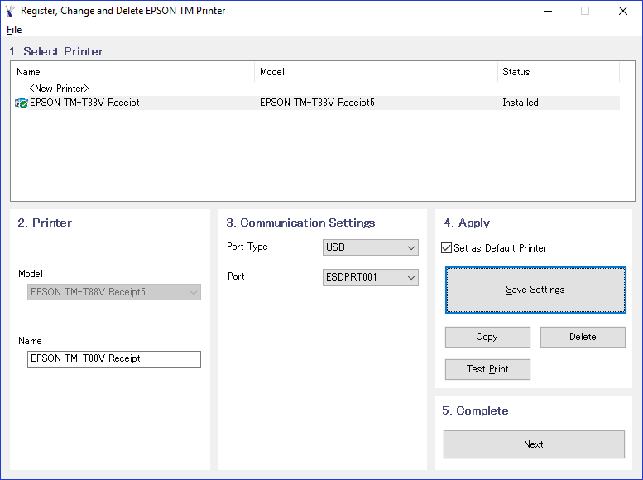Click the Test Print button
Screen dimensions: 643x480
487,369
